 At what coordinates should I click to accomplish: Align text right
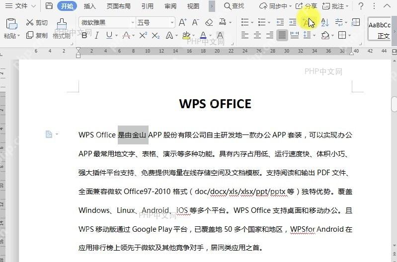tap(270, 35)
